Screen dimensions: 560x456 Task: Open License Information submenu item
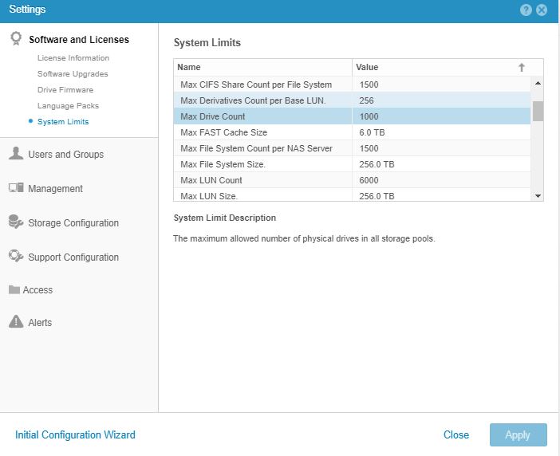73,58
